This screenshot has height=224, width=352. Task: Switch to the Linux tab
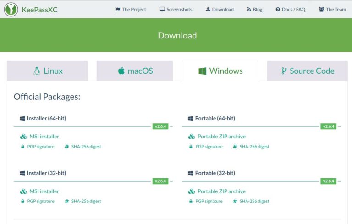click(47, 71)
